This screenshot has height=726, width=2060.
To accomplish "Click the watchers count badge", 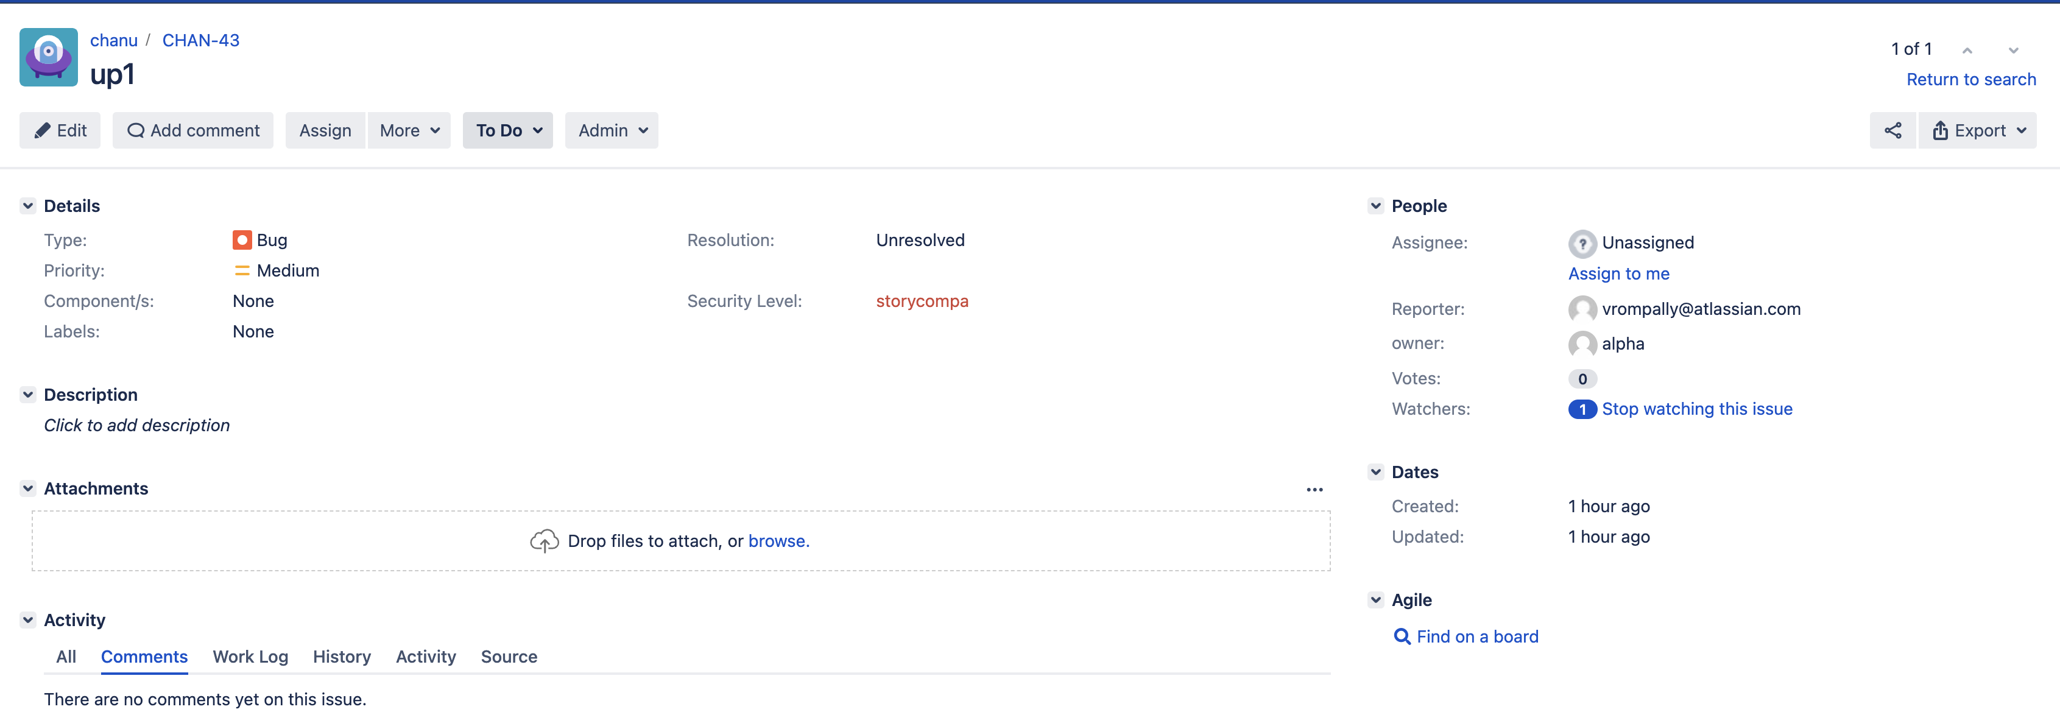I will click(x=1581, y=409).
